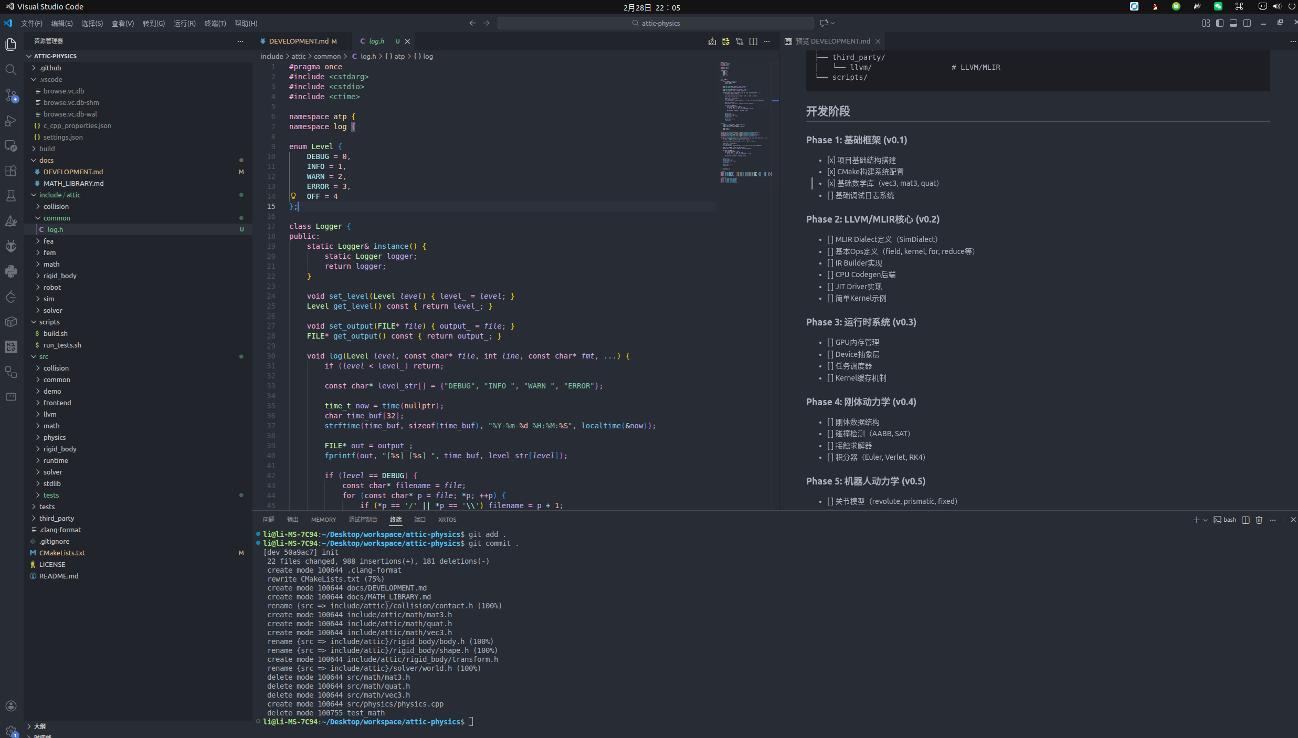Split the terminal pane
Viewport: 1298px width, 738px height.
(1246, 520)
